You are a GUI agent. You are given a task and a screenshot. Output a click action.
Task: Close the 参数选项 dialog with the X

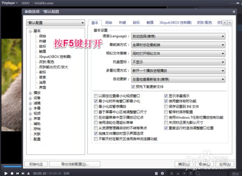click(x=234, y=12)
